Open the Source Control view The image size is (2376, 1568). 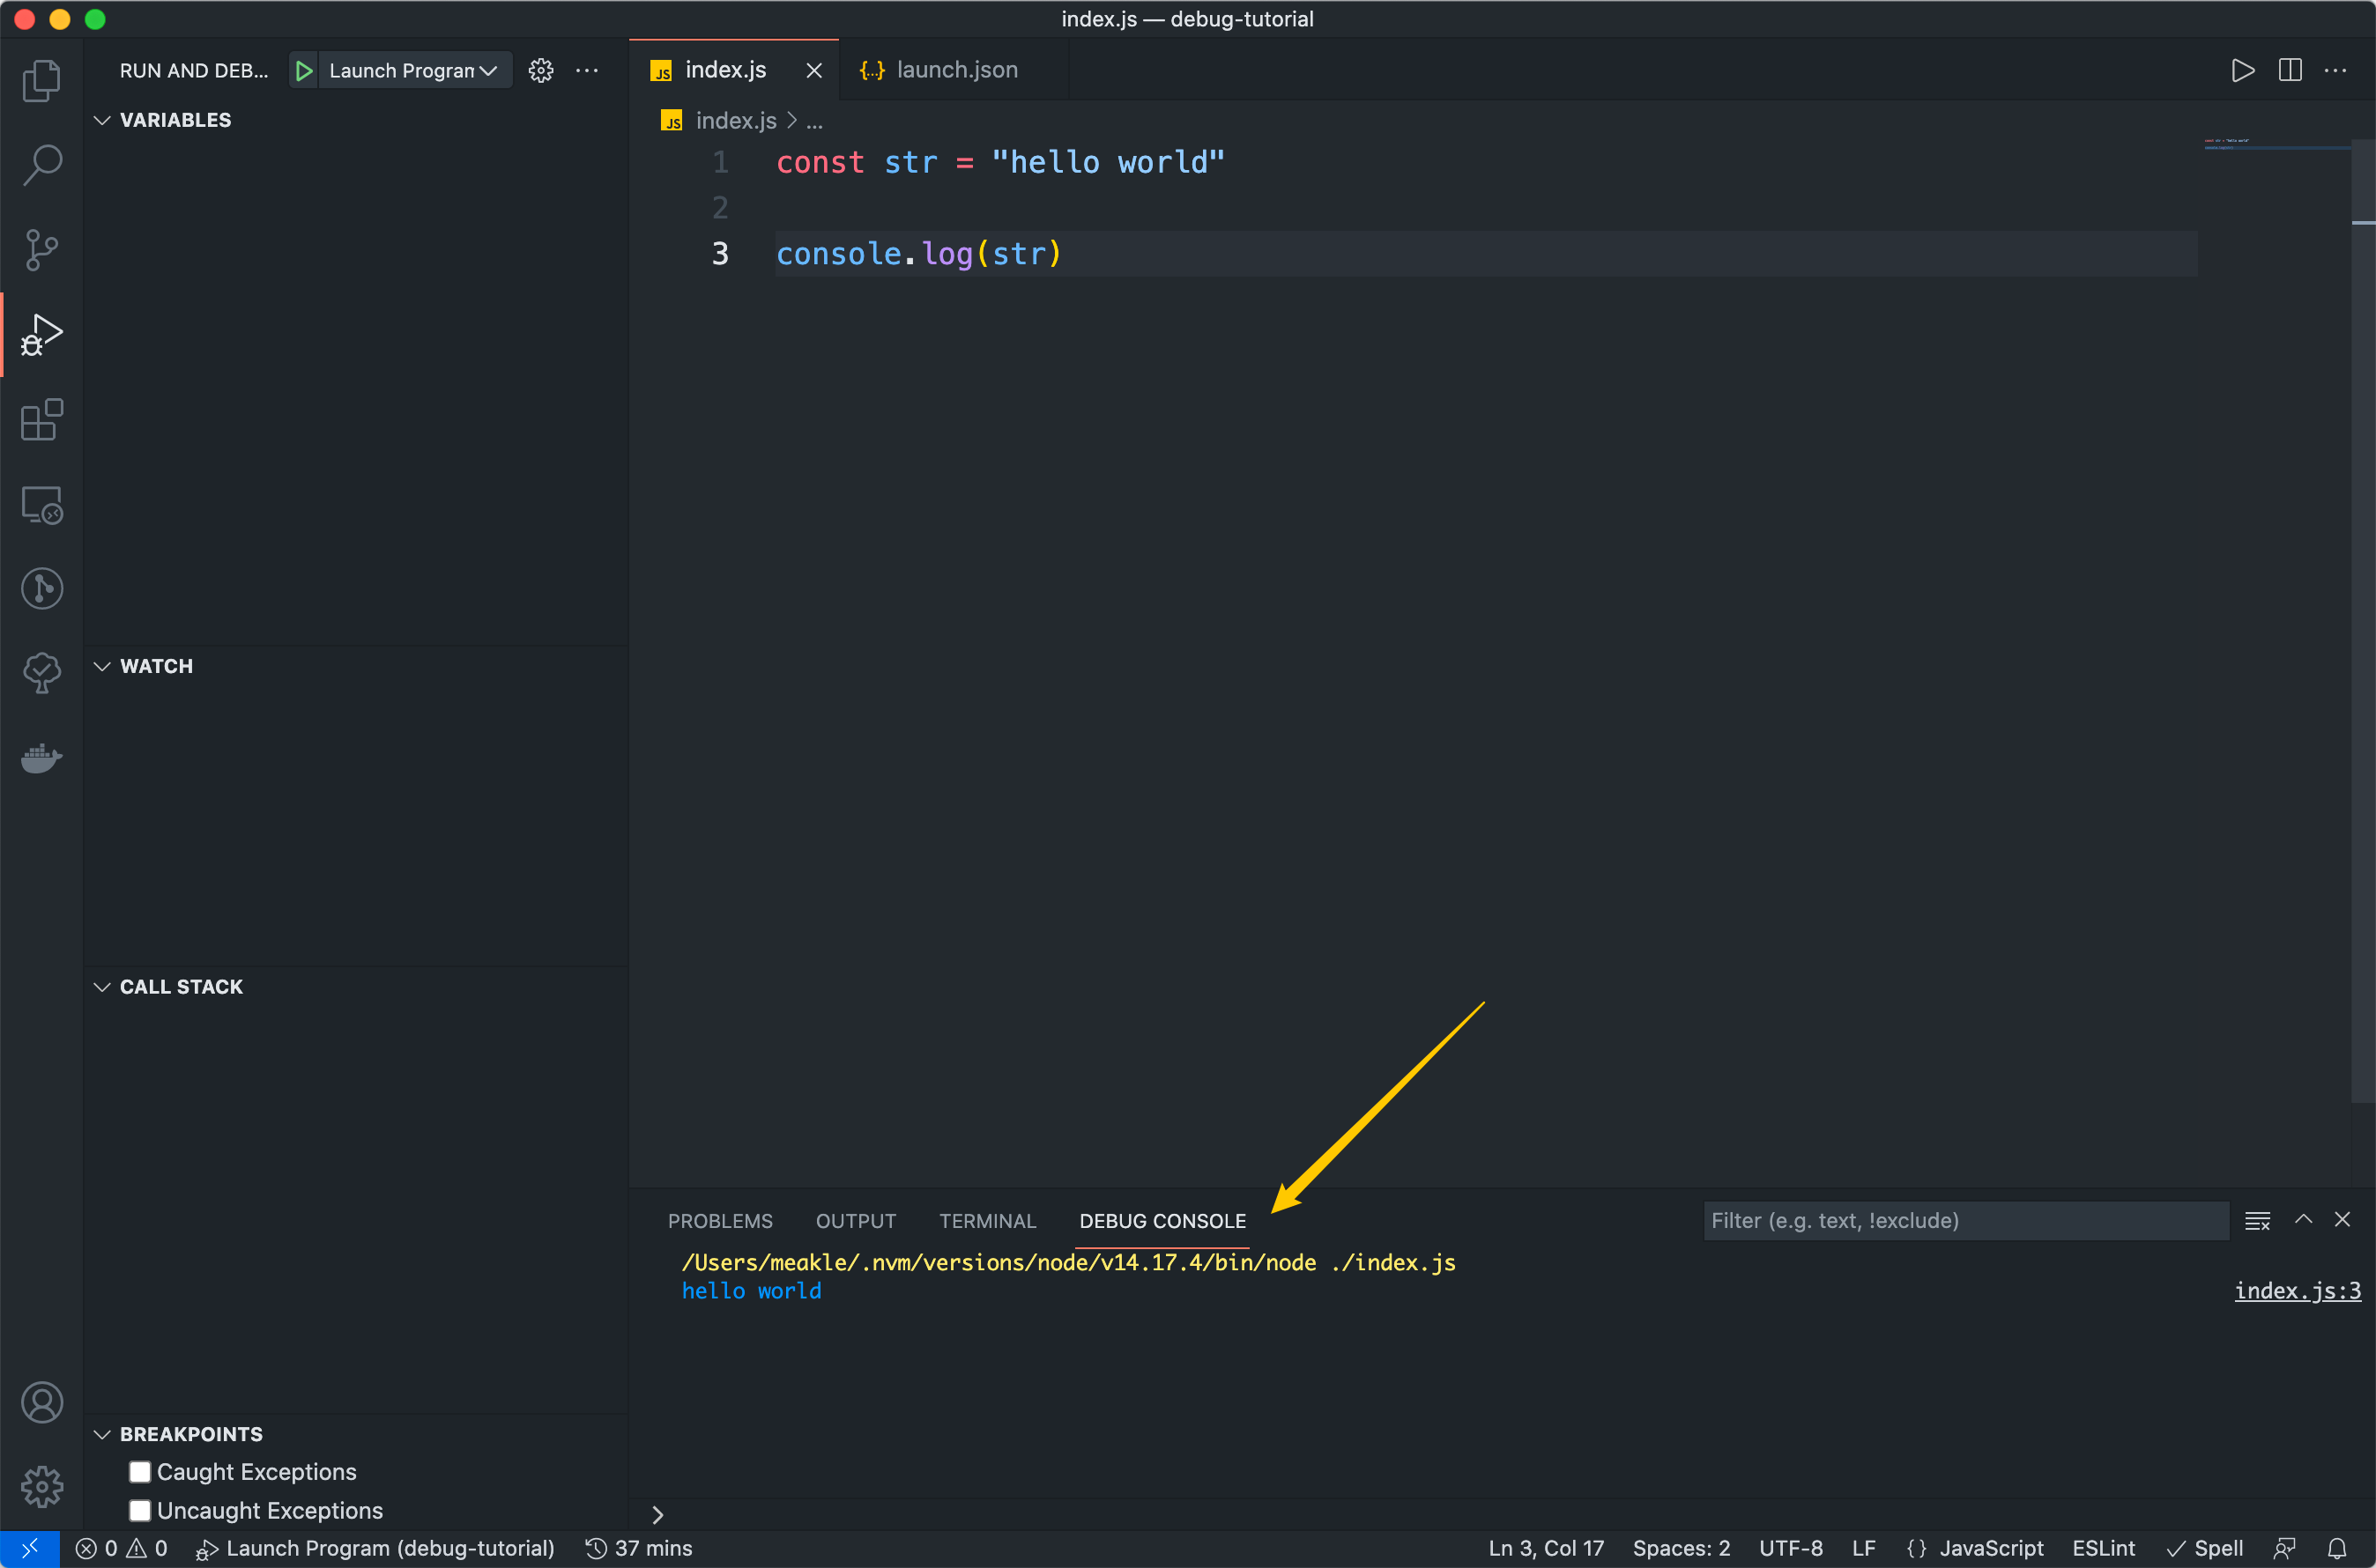(x=41, y=250)
